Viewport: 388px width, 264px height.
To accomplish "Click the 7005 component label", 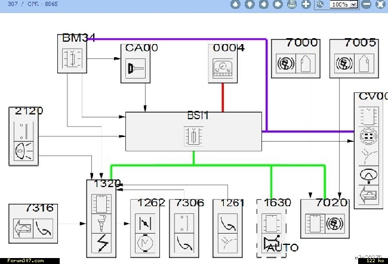I will point(361,42).
